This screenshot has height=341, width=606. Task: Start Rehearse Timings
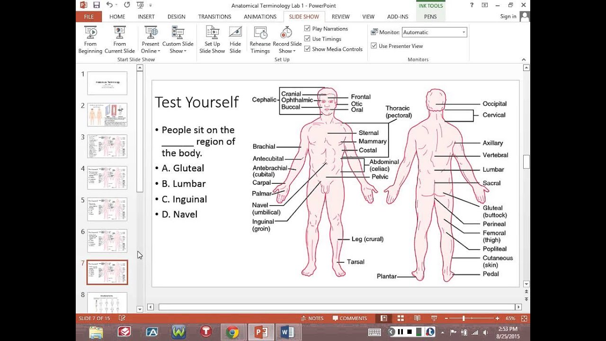260,40
